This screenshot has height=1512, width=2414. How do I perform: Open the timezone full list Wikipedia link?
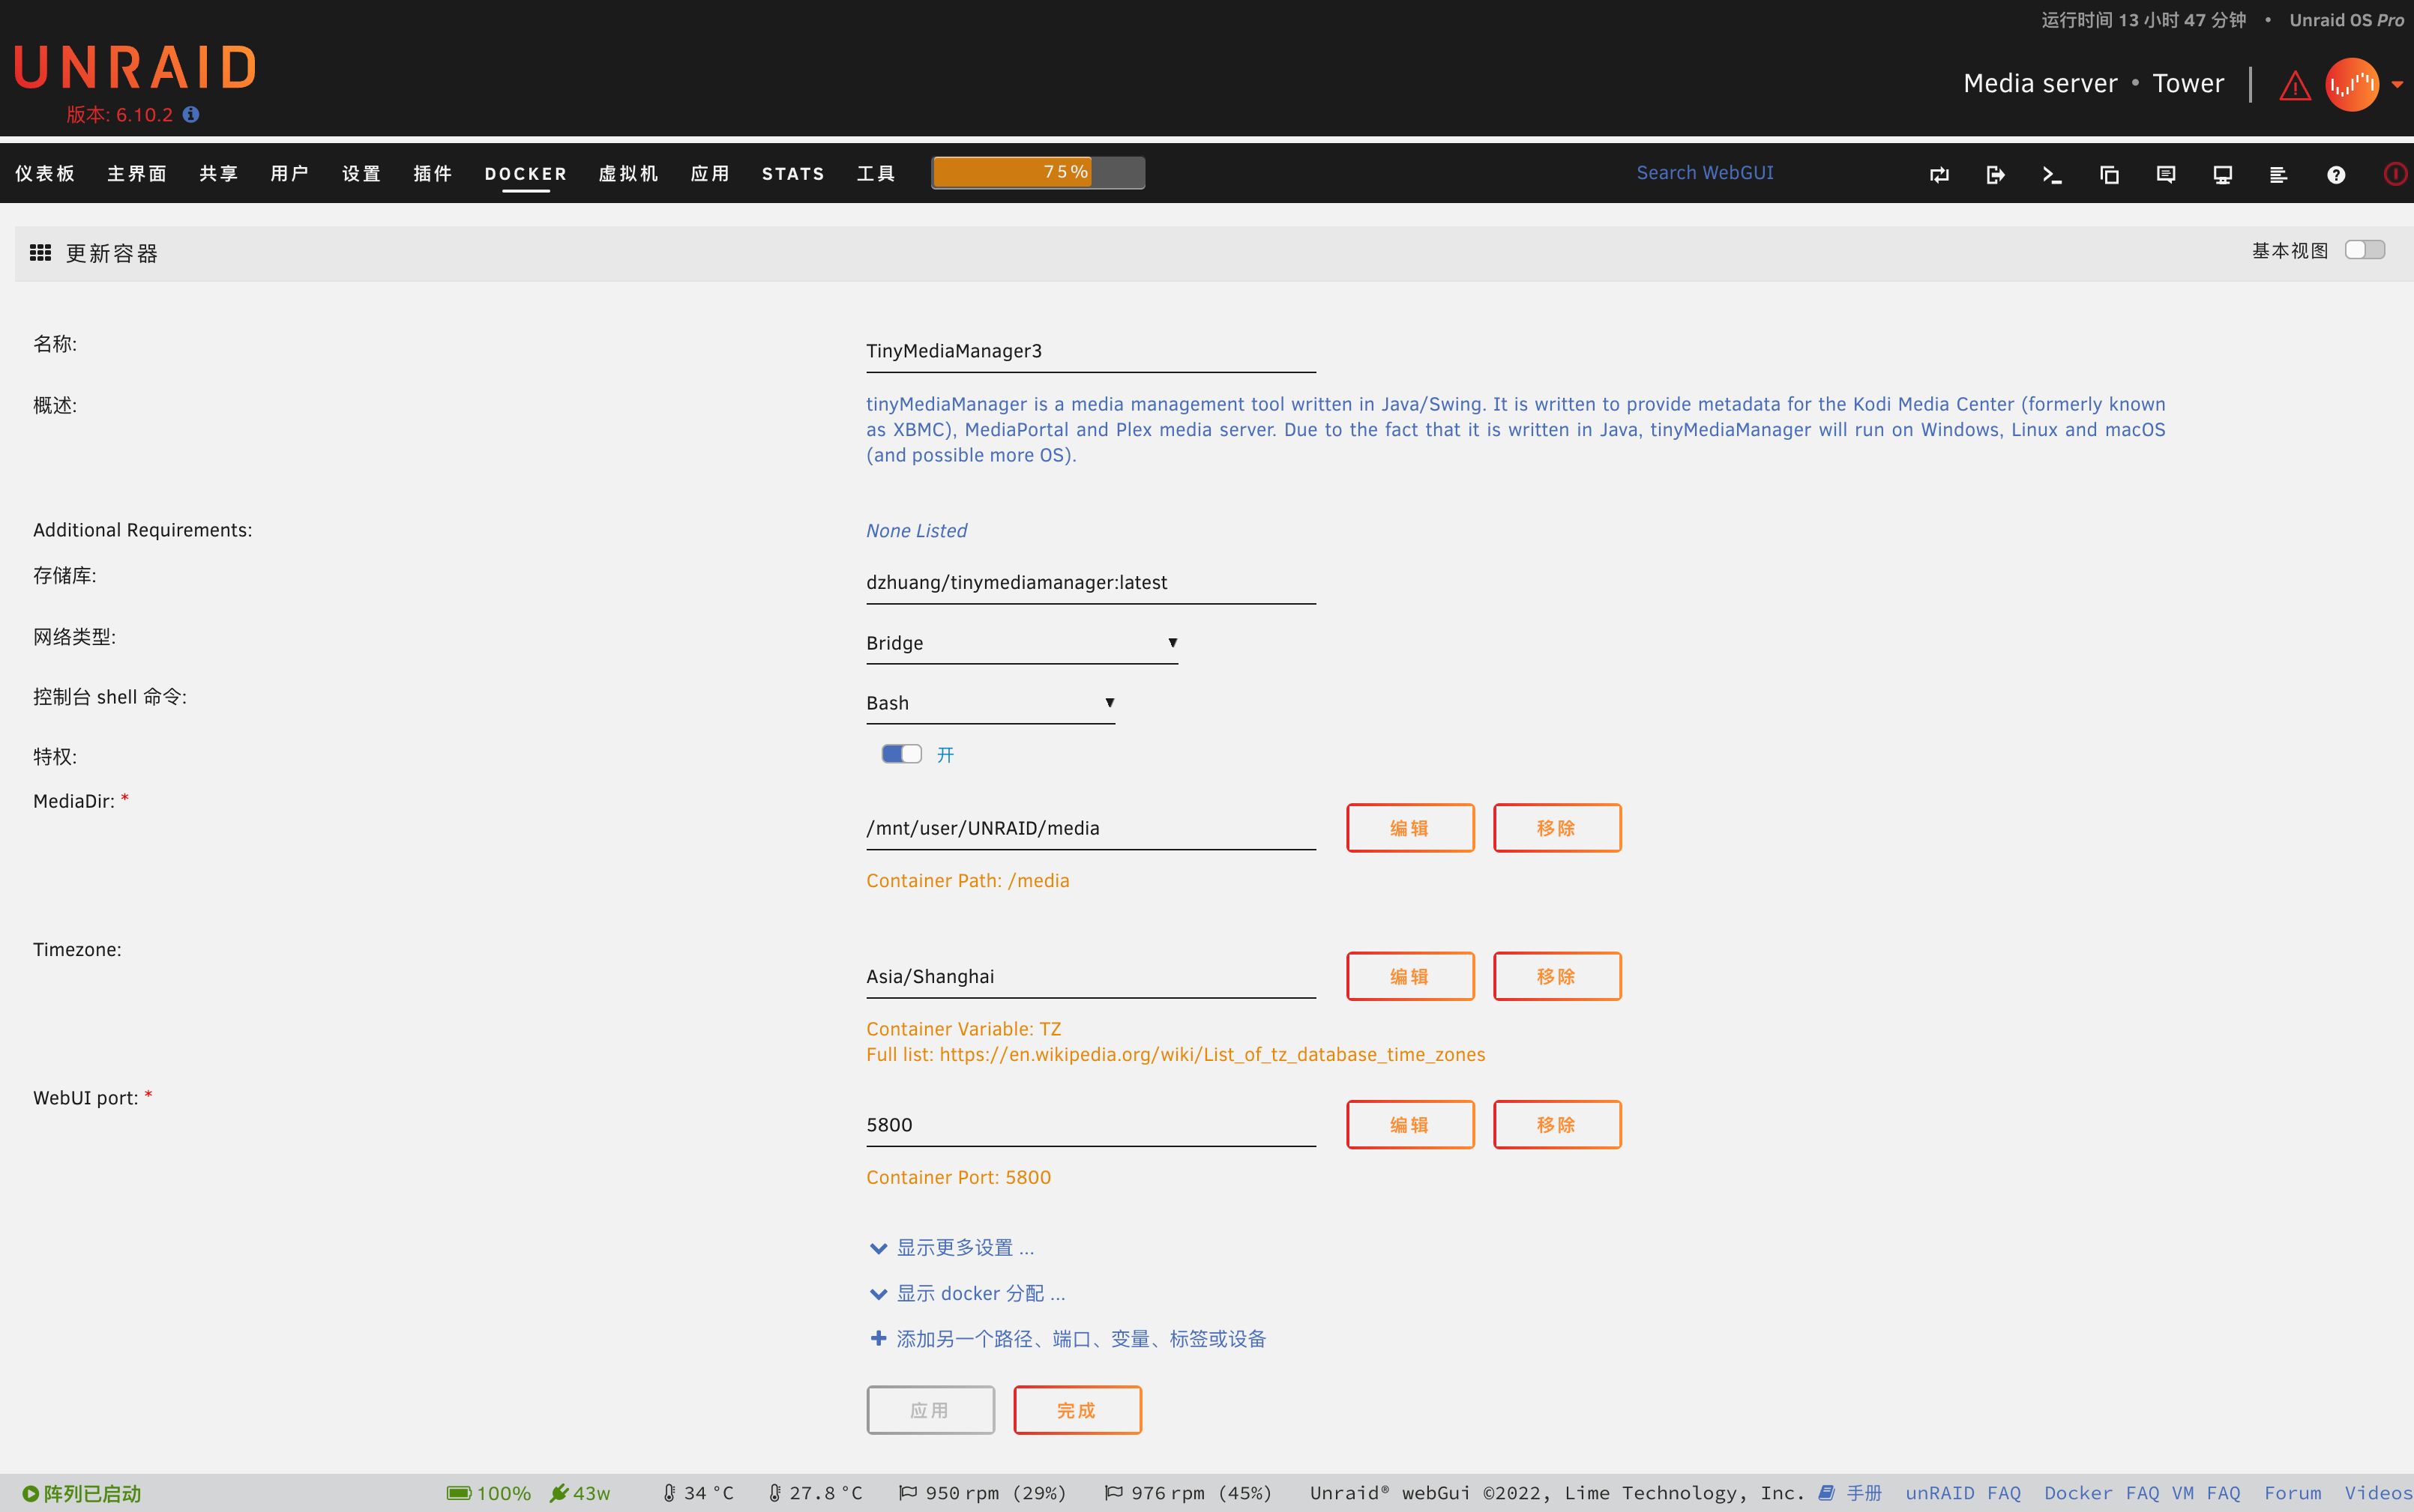click(x=1211, y=1054)
